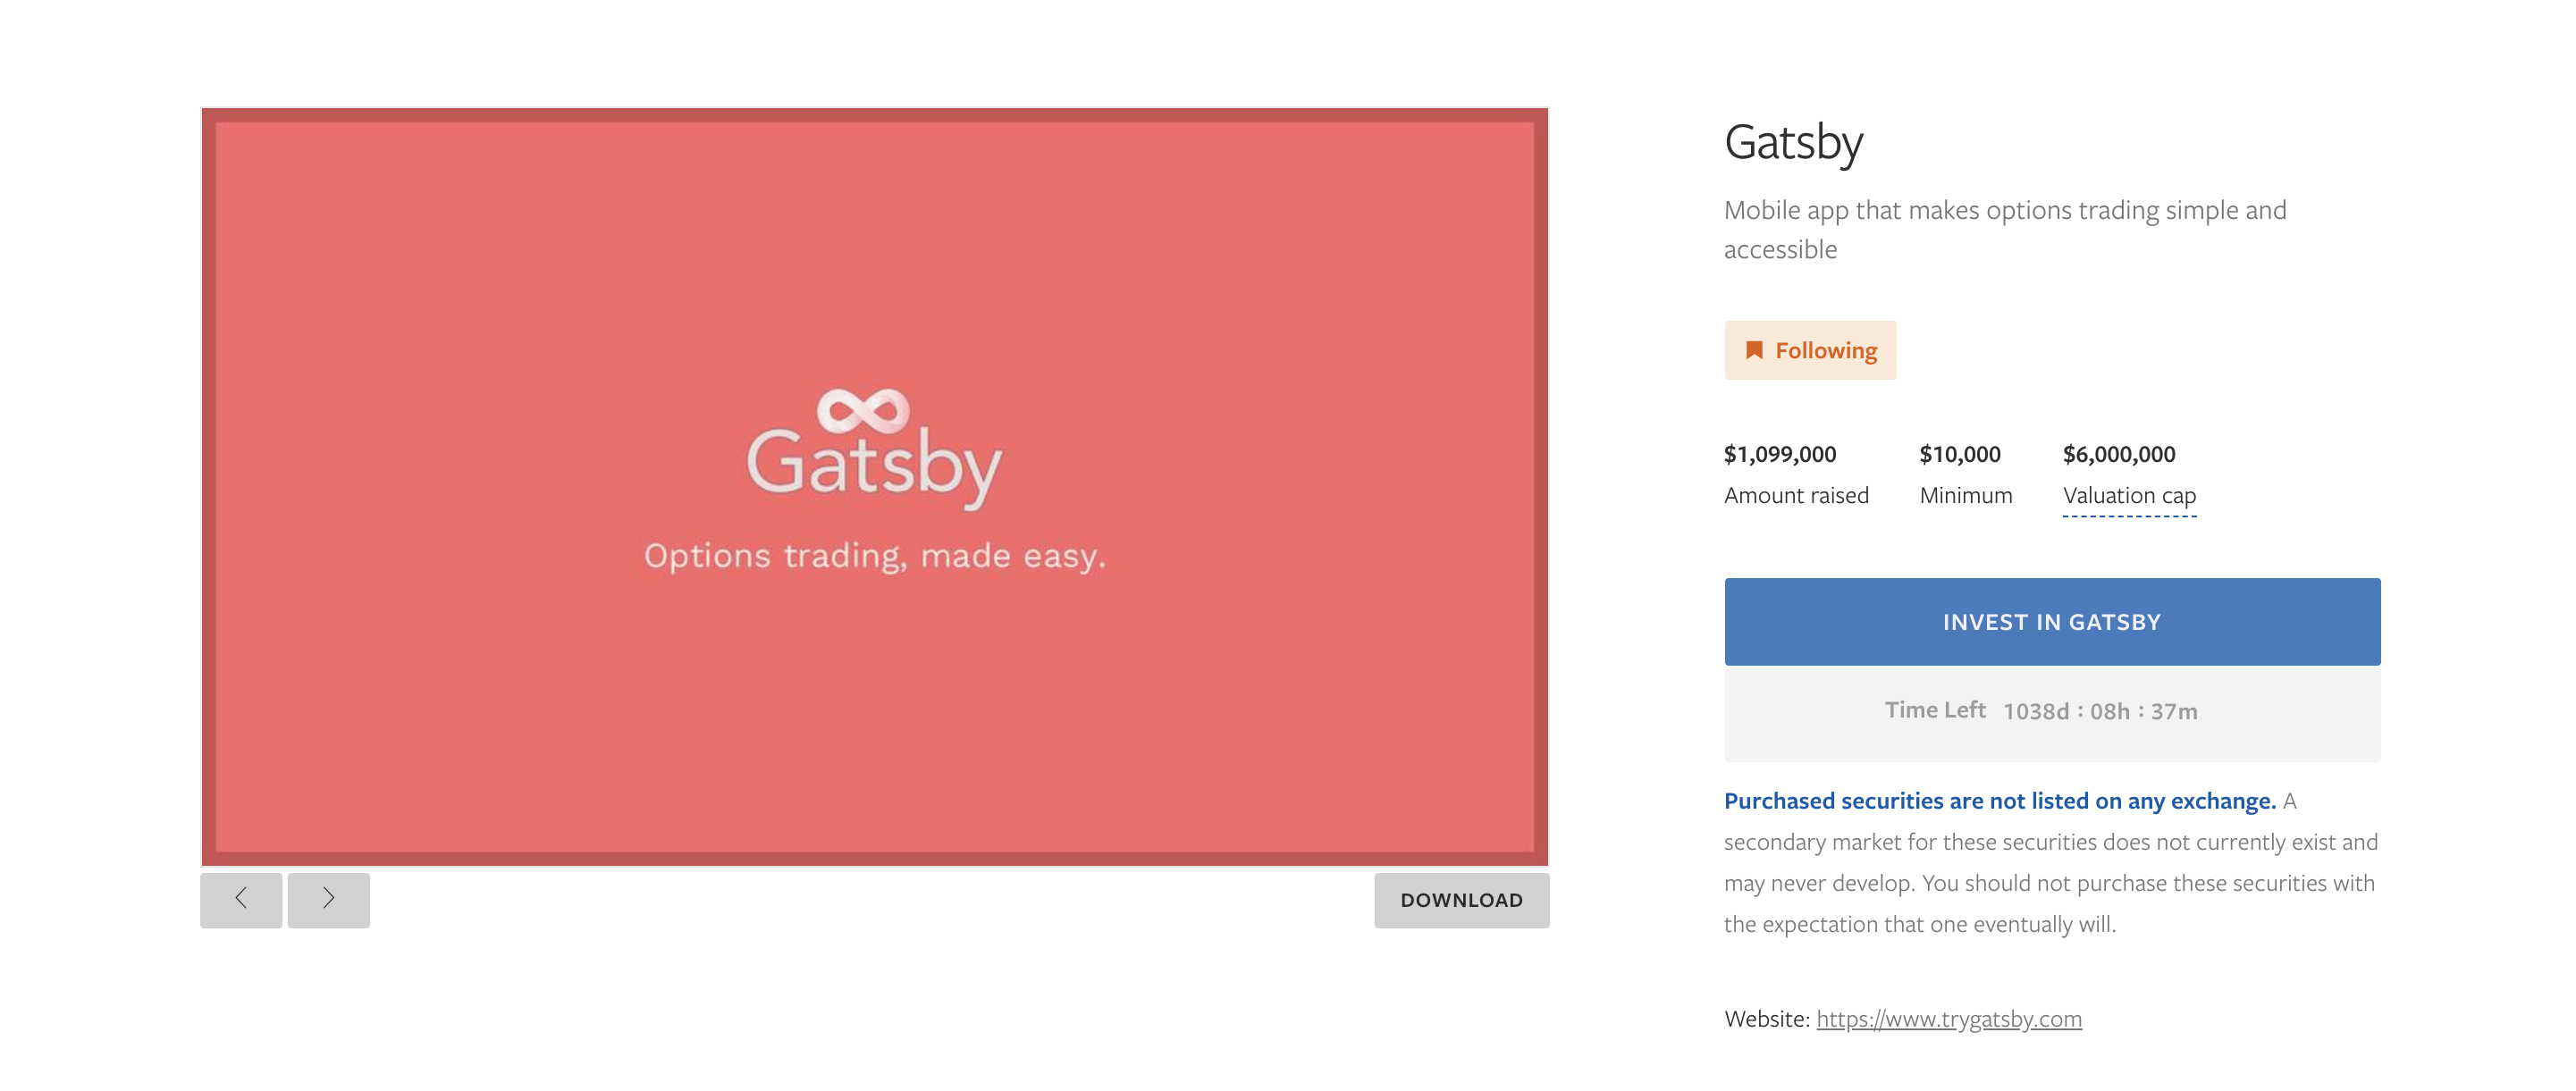This screenshot has height=1091, width=2576.
Task: Click the $10,000 minimum figure
Action: tap(1959, 454)
